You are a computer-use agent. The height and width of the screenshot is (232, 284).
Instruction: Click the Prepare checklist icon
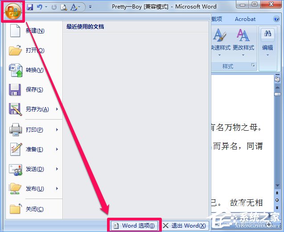click(16, 149)
